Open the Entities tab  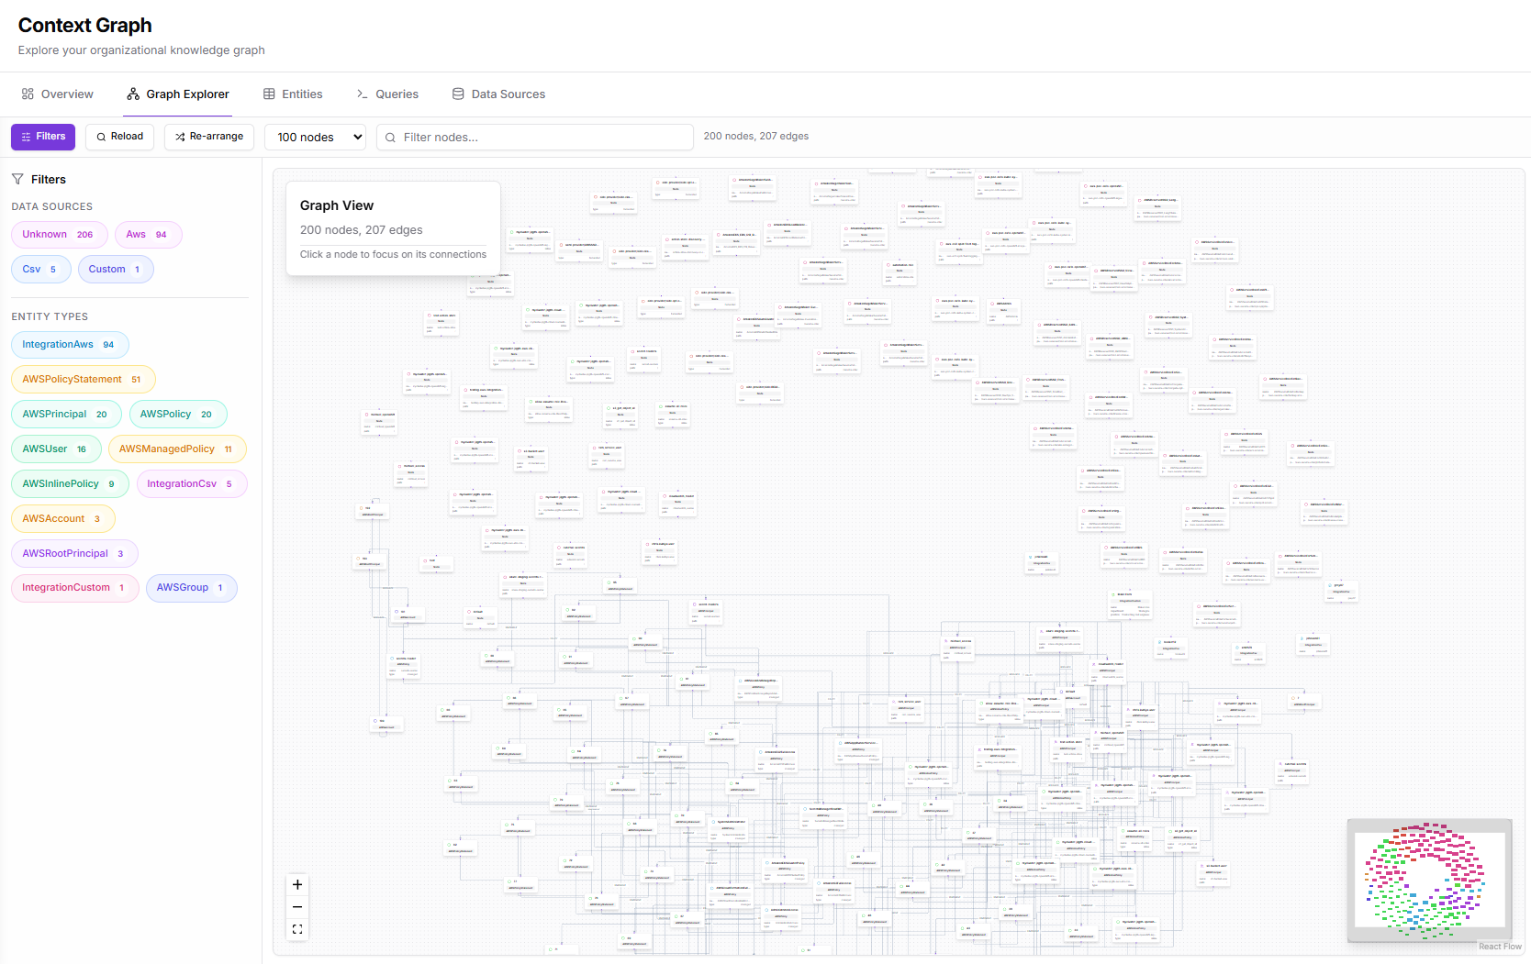pyautogui.click(x=293, y=94)
